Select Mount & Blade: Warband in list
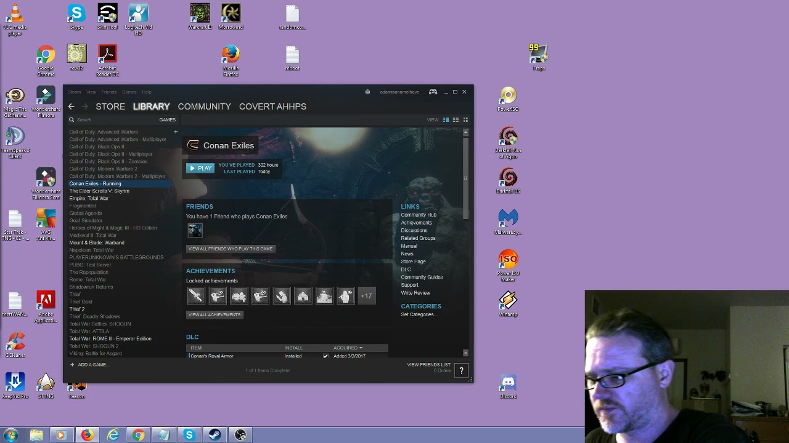The width and height of the screenshot is (789, 443). pos(97,242)
